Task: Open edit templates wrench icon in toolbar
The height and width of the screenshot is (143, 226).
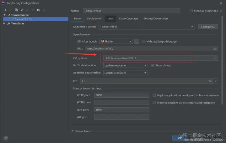Action: (x=22, y=10)
